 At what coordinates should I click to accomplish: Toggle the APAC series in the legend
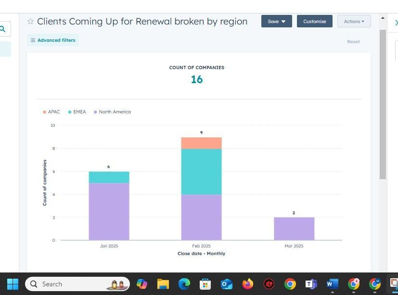coord(51,112)
